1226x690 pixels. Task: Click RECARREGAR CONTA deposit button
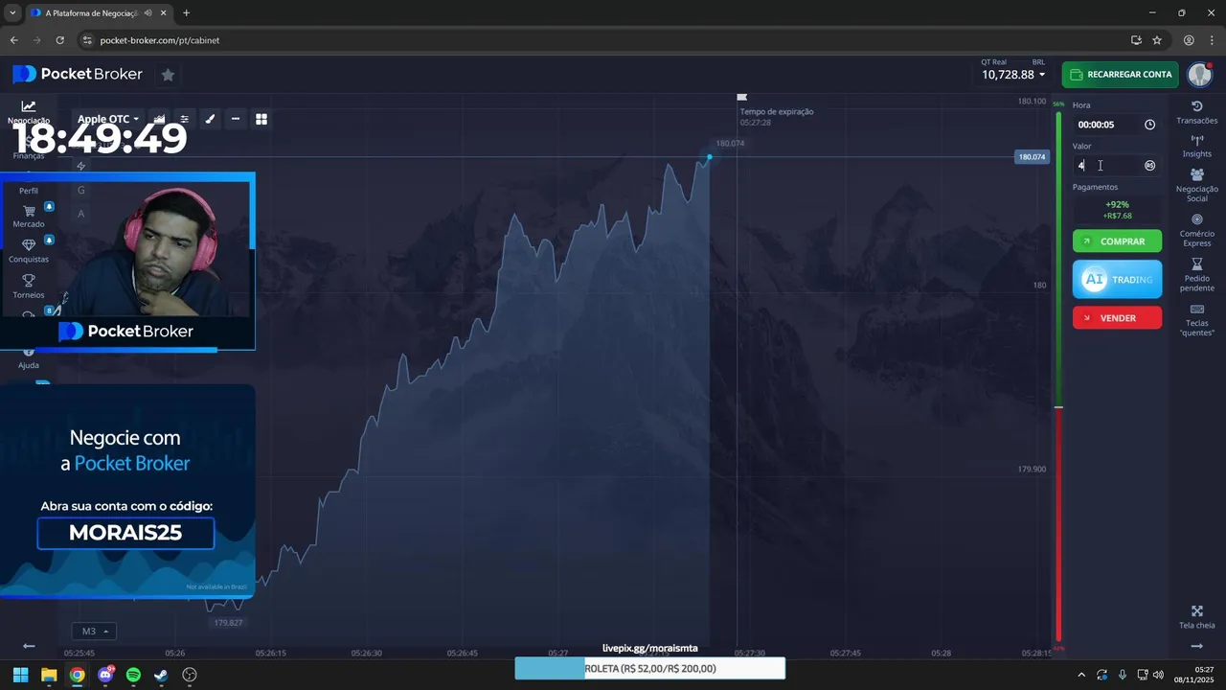pyautogui.click(x=1120, y=74)
